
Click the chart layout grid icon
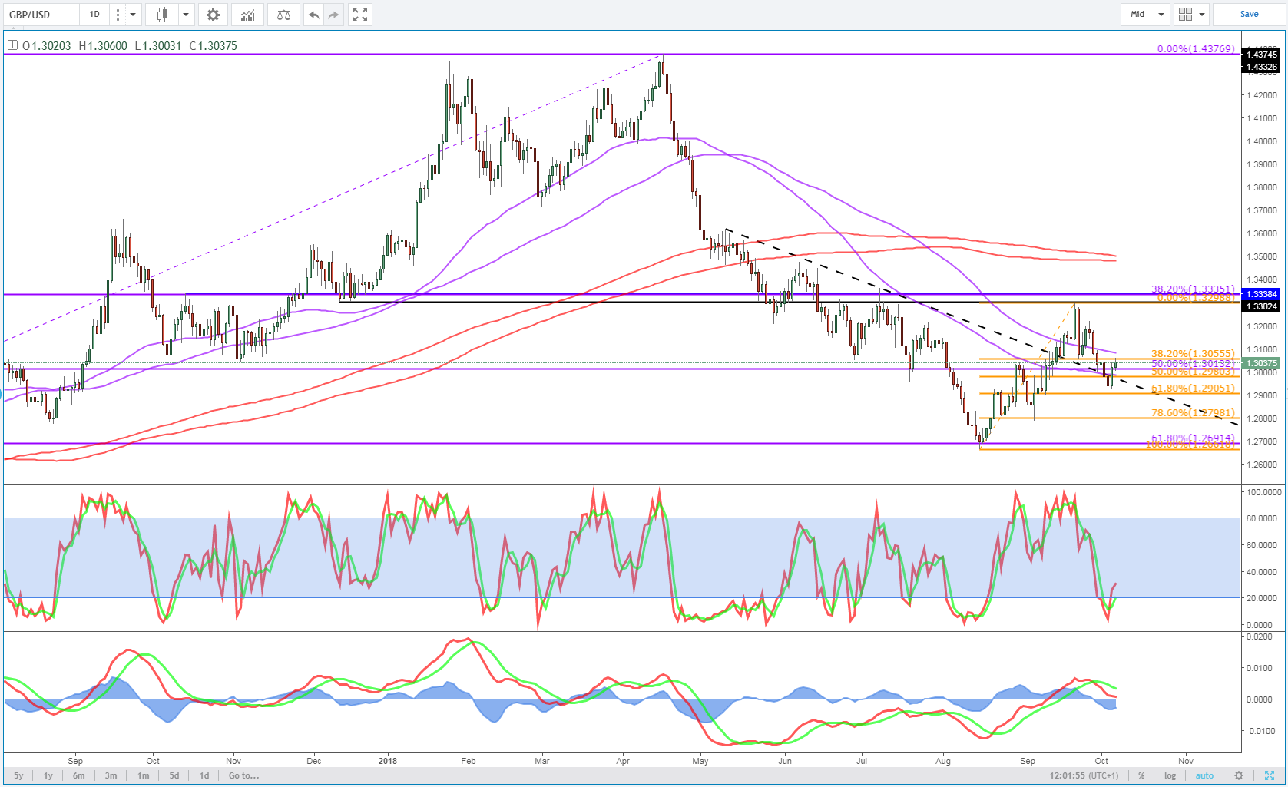coord(1185,14)
